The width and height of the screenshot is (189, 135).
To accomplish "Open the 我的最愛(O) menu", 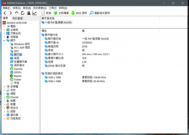I will click(40, 8).
